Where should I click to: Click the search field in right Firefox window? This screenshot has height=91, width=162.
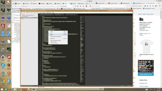click(x=136, y=6)
